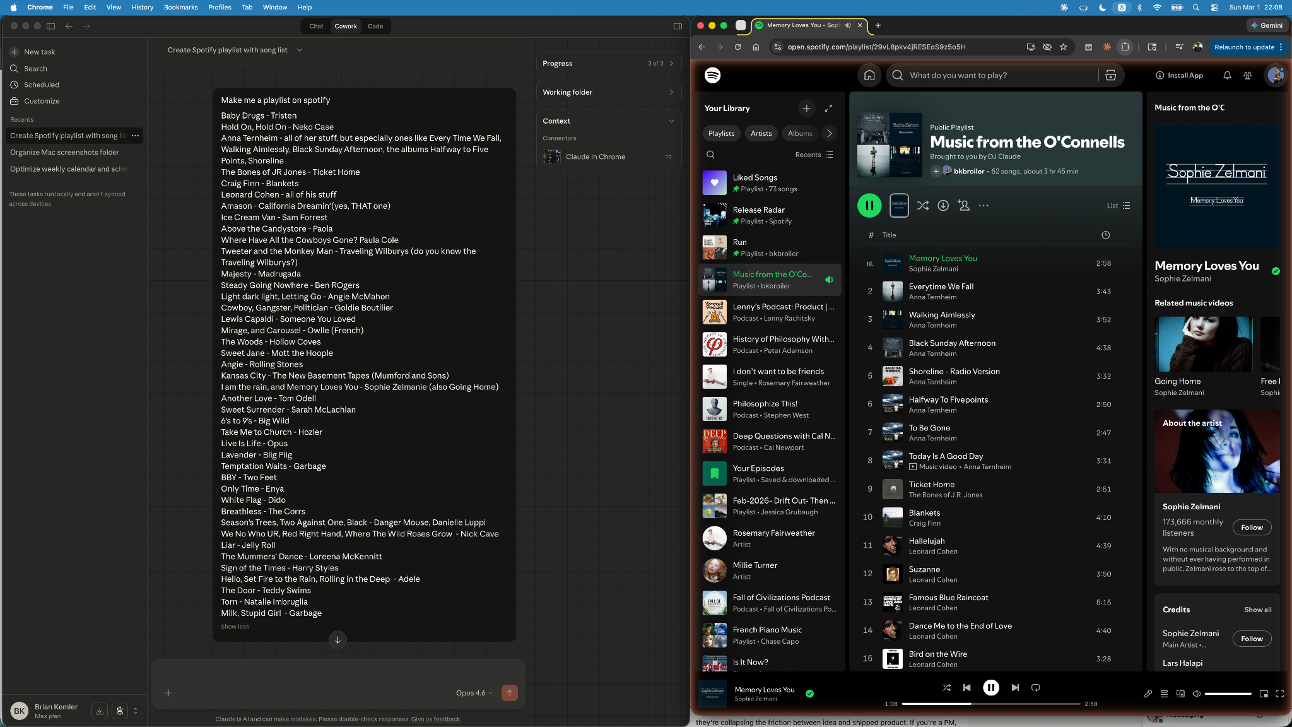The image size is (1292, 727).
Task: Open the List view options dropdown
Action: pyautogui.click(x=1119, y=206)
